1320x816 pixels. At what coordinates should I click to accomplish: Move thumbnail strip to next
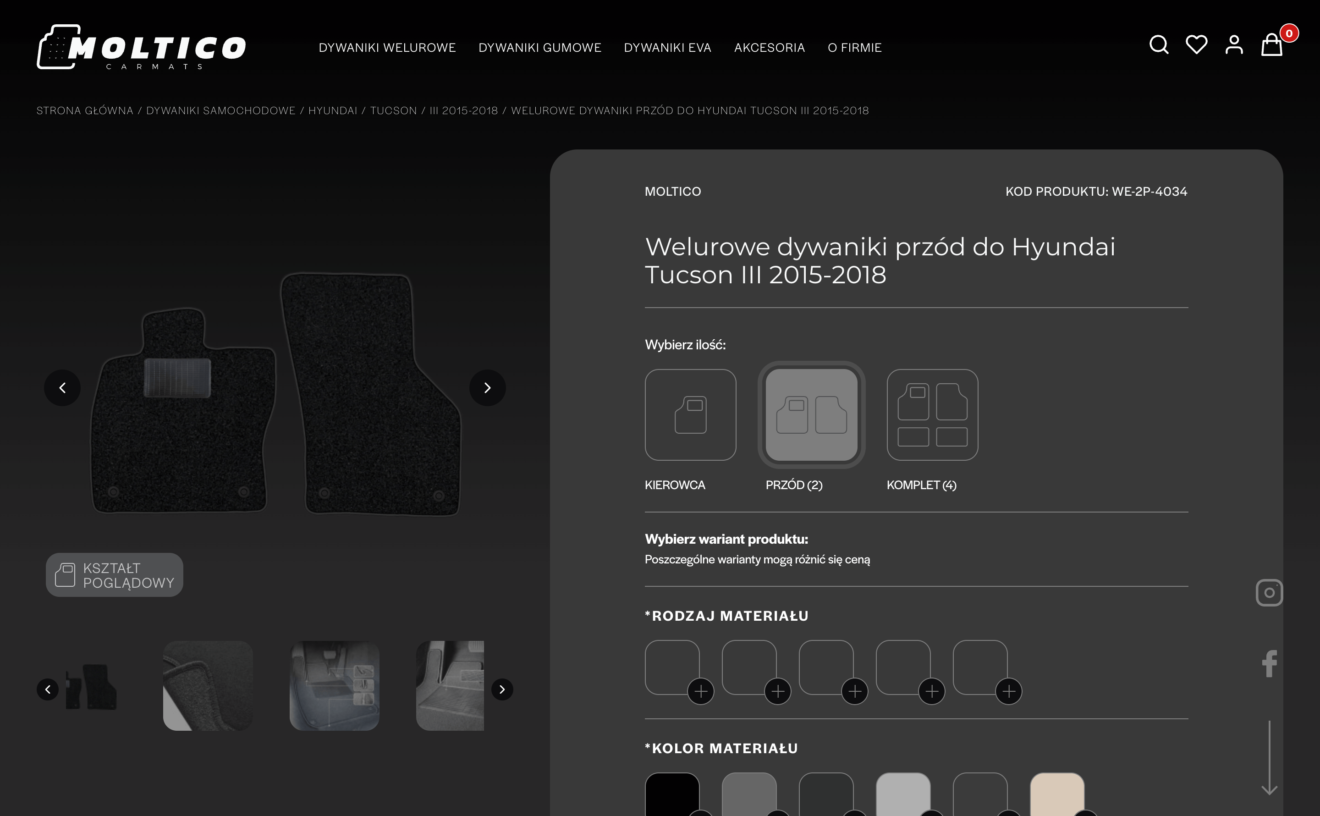click(502, 689)
